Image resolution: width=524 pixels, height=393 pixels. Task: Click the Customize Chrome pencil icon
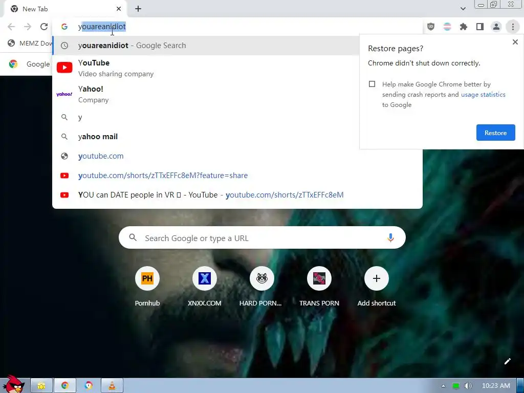(x=507, y=361)
